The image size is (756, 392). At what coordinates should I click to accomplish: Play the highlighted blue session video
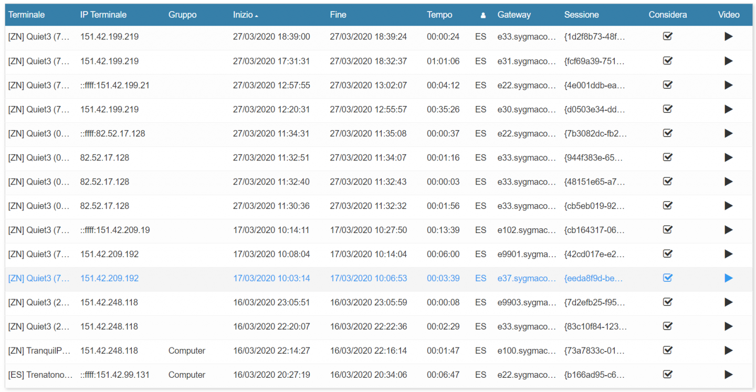728,278
